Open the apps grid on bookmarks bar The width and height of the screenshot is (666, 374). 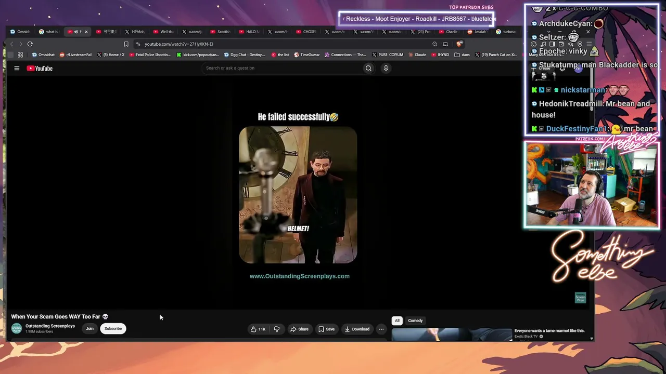click(20, 55)
